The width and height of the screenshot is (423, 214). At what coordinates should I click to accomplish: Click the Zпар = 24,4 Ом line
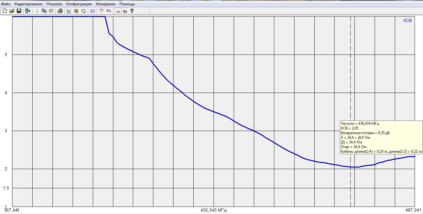(x=353, y=146)
